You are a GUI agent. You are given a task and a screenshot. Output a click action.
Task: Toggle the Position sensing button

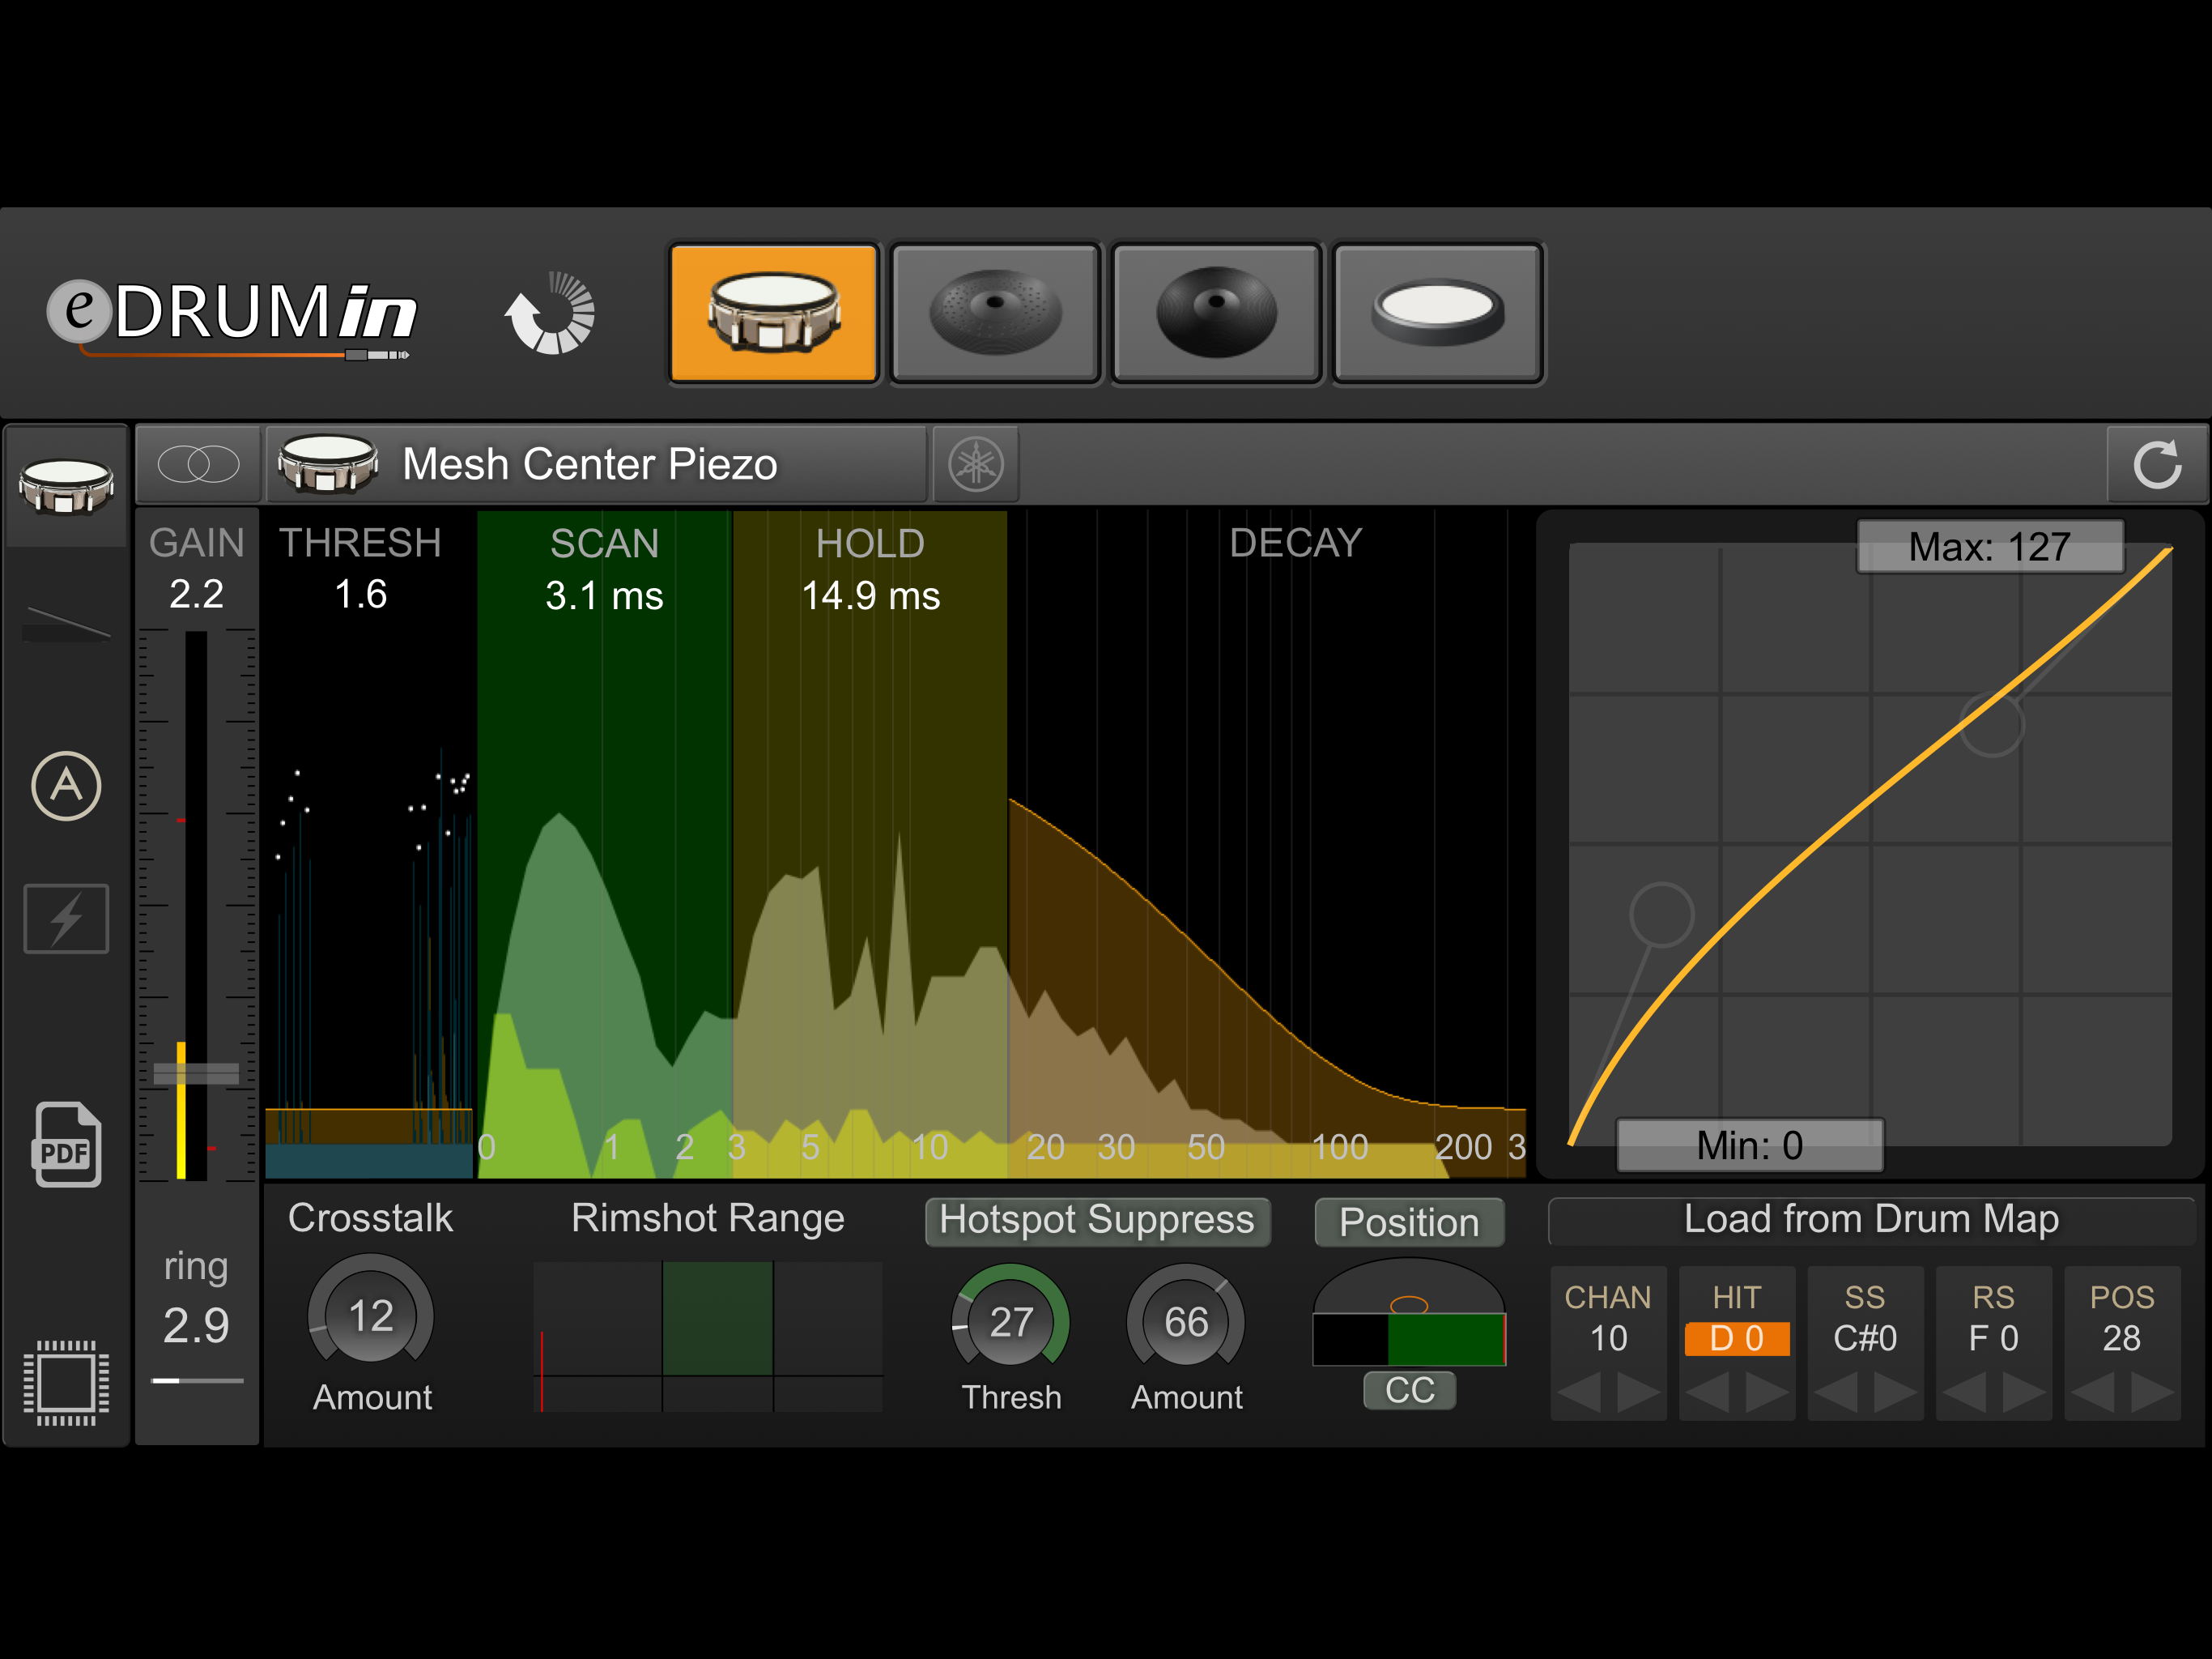(x=1408, y=1222)
